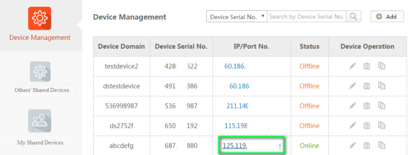This screenshot has height=155, width=414.
Task: Delete the testdevice2 device
Action: point(367,66)
